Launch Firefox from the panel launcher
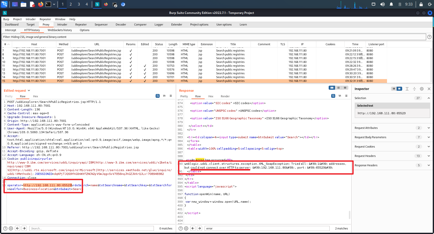The image size is (434, 234). click(x=40, y=4)
